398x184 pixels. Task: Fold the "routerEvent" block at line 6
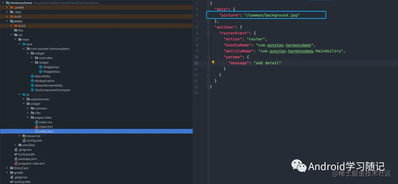pos(208,33)
